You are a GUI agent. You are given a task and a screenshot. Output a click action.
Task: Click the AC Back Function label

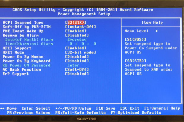[22, 69]
